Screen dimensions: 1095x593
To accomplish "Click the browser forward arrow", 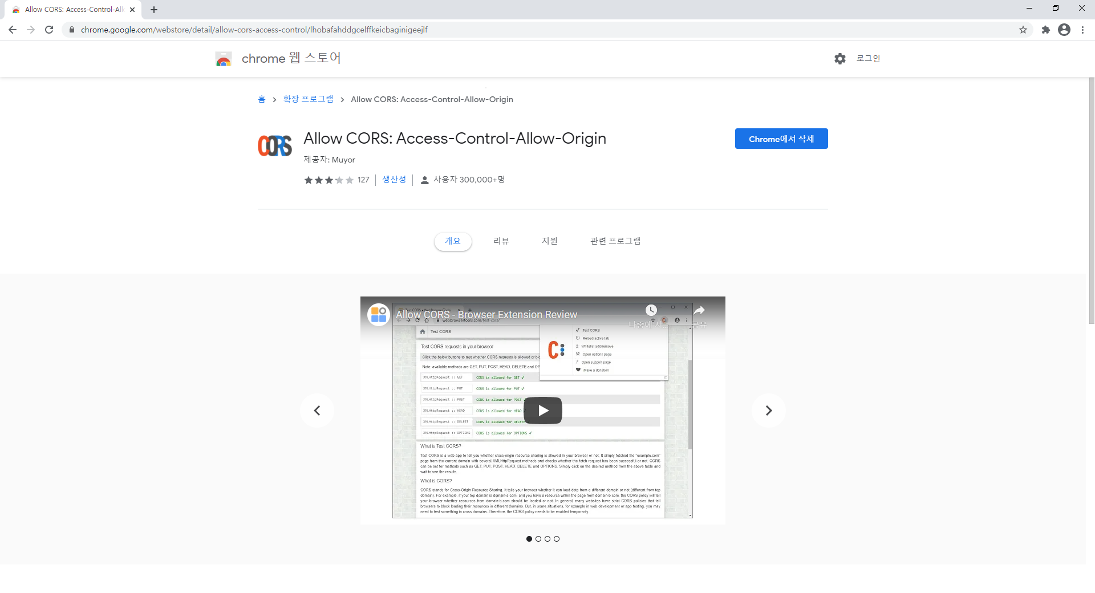I will pos(31,30).
